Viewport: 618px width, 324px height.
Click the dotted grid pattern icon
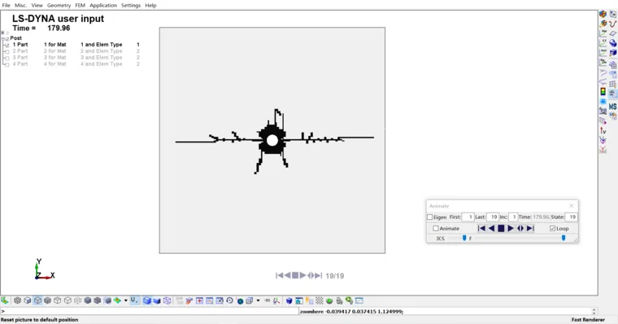pos(320,300)
